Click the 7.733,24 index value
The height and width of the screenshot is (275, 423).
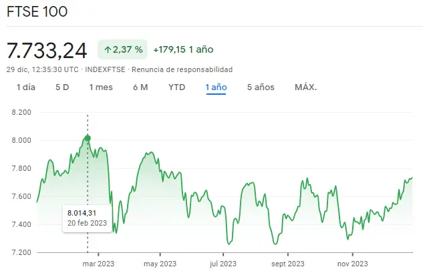[47, 50]
